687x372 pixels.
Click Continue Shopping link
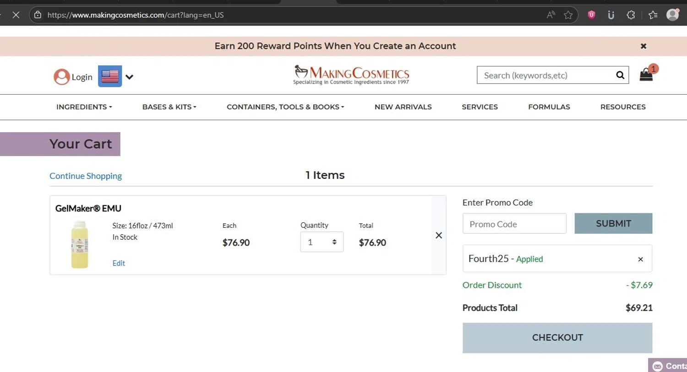(86, 176)
